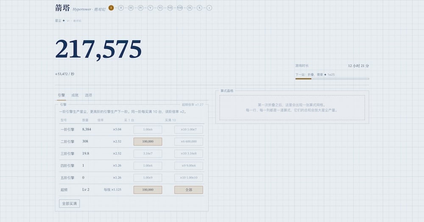424x222 pixels.
Task: Click star icon in next-stop requirement line
Action: (x=325, y=75)
